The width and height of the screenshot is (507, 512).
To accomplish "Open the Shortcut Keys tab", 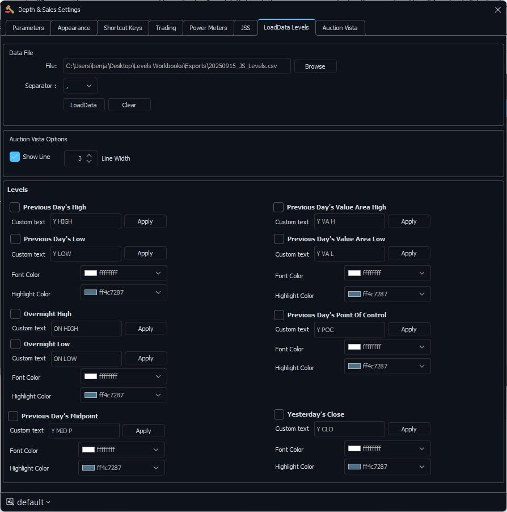I will pyautogui.click(x=123, y=28).
